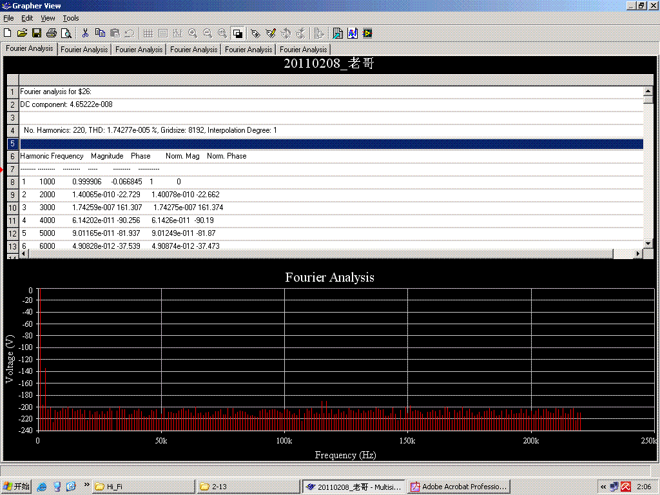660x495 pixels.
Task: Copy using the toolbar copy icon
Action: tap(100, 33)
